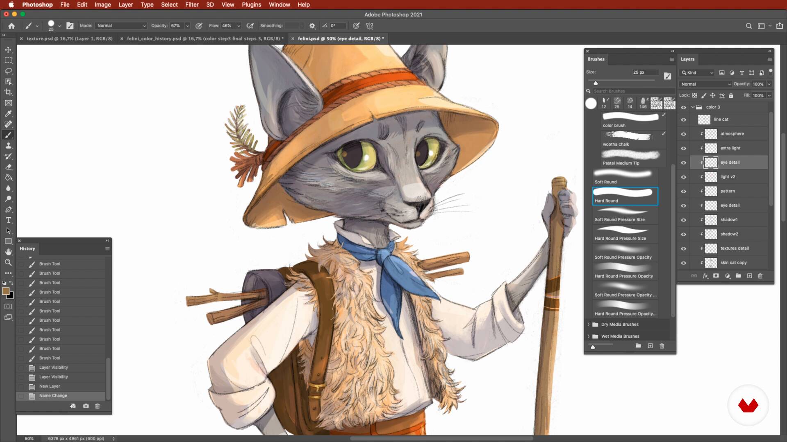Select the Brush tool in toolbar

coord(8,135)
